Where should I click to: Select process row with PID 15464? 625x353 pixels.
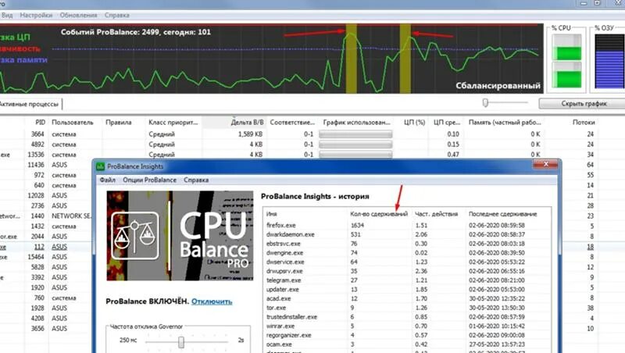click(46, 257)
